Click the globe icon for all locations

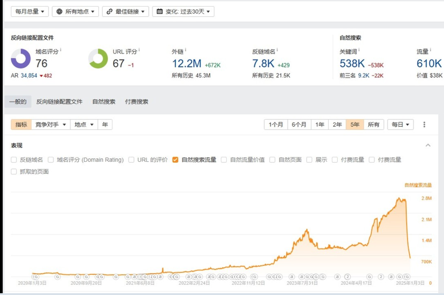pyautogui.click(x=59, y=12)
